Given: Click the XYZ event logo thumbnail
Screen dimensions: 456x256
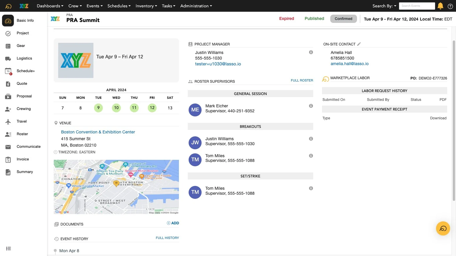Looking at the screenshot, I should (x=76, y=60).
